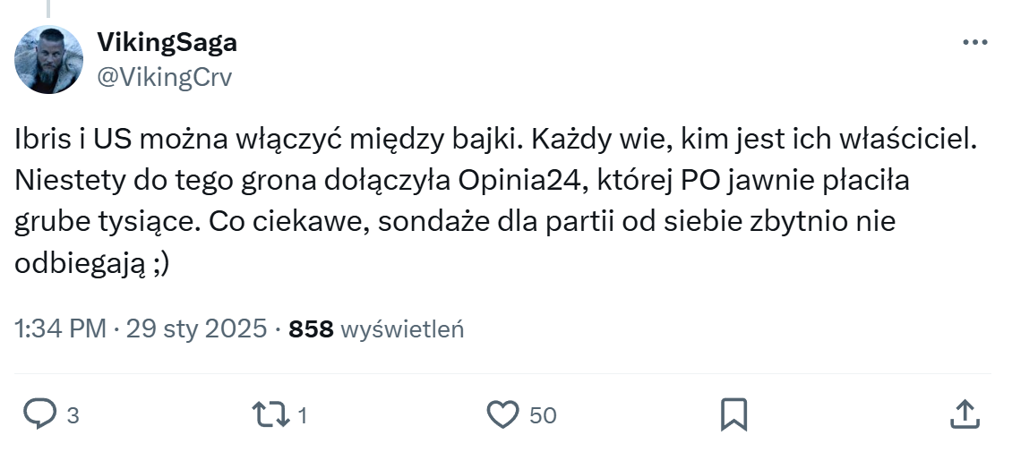This screenshot has width=1012, height=452.
Task: Click the repost count number 1
Action: pos(303,416)
